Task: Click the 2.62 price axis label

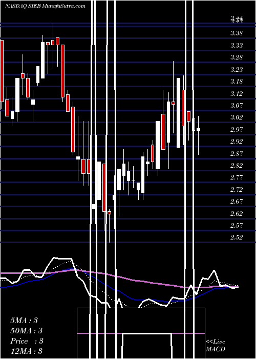Action: 237,214
